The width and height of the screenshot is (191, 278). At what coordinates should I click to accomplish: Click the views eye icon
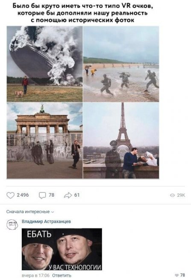pyautogui.click(x=172, y=195)
